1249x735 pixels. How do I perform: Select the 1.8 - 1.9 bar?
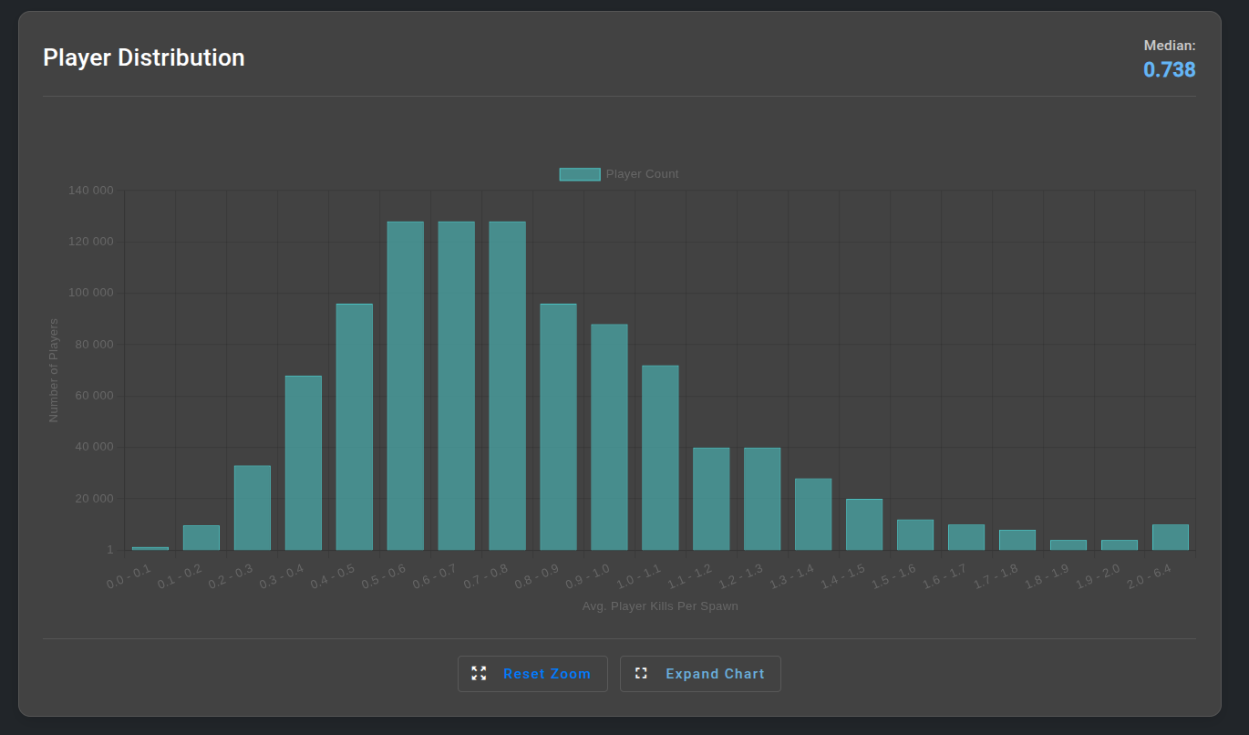[1068, 545]
